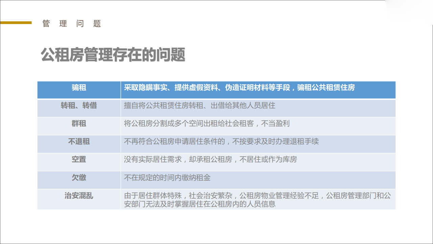Click the blue header description about 骗租公共租赁住房

239,88
